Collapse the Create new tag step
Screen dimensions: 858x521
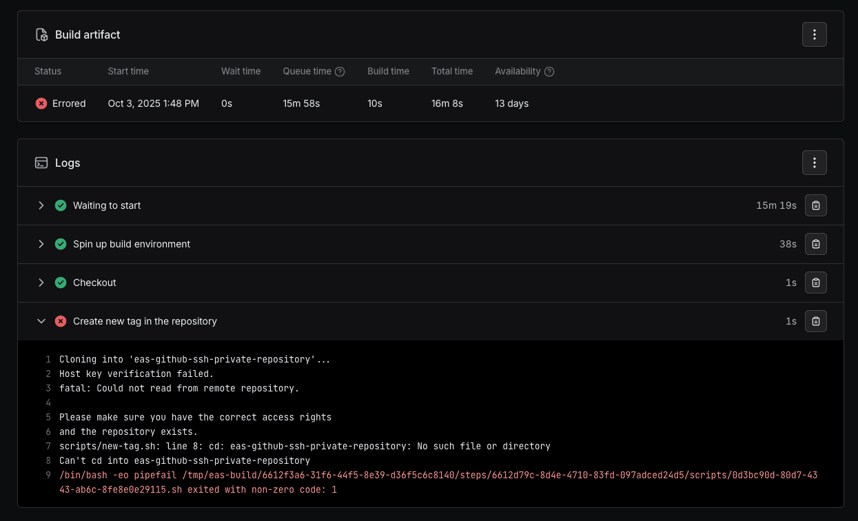(x=41, y=321)
